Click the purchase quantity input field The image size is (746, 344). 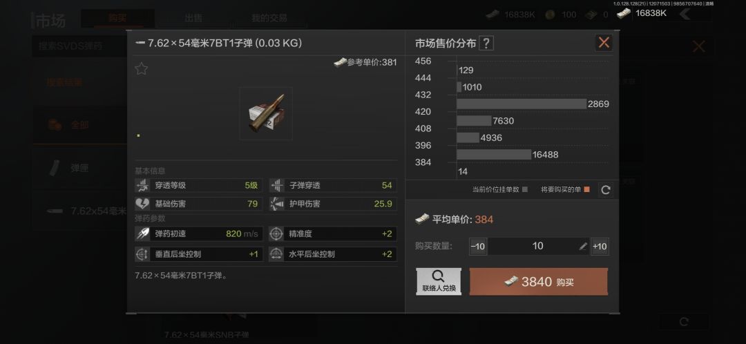point(539,247)
